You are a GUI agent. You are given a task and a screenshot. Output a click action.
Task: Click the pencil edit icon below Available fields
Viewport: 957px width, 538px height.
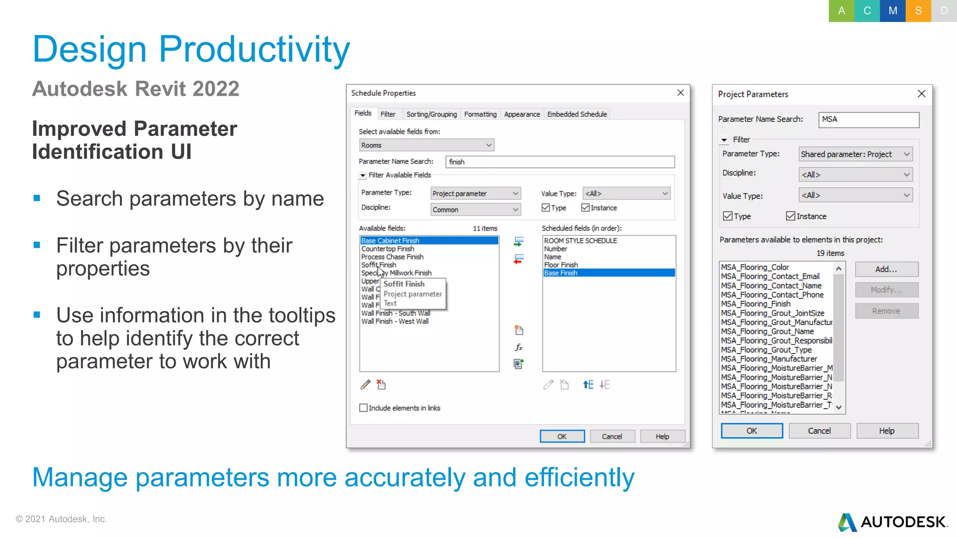click(x=365, y=384)
